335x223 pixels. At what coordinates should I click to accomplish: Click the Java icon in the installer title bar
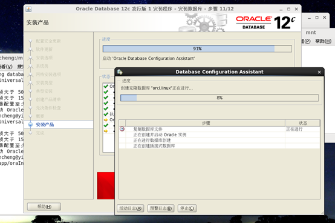28,9
